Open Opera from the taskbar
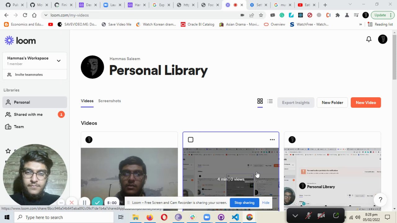Image resolution: width=397 pixels, height=223 pixels. [164, 217]
